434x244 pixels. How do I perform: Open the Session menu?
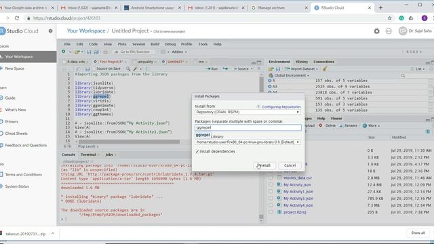(x=138, y=44)
